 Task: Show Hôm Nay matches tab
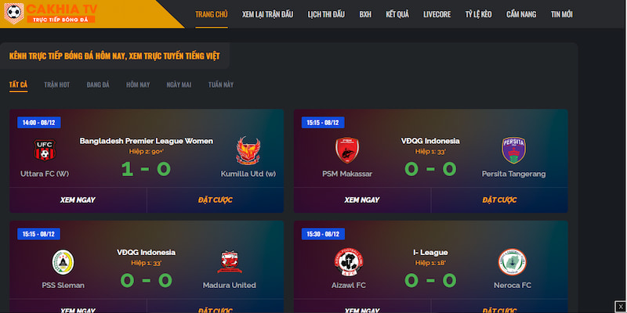[x=138, y=85]
